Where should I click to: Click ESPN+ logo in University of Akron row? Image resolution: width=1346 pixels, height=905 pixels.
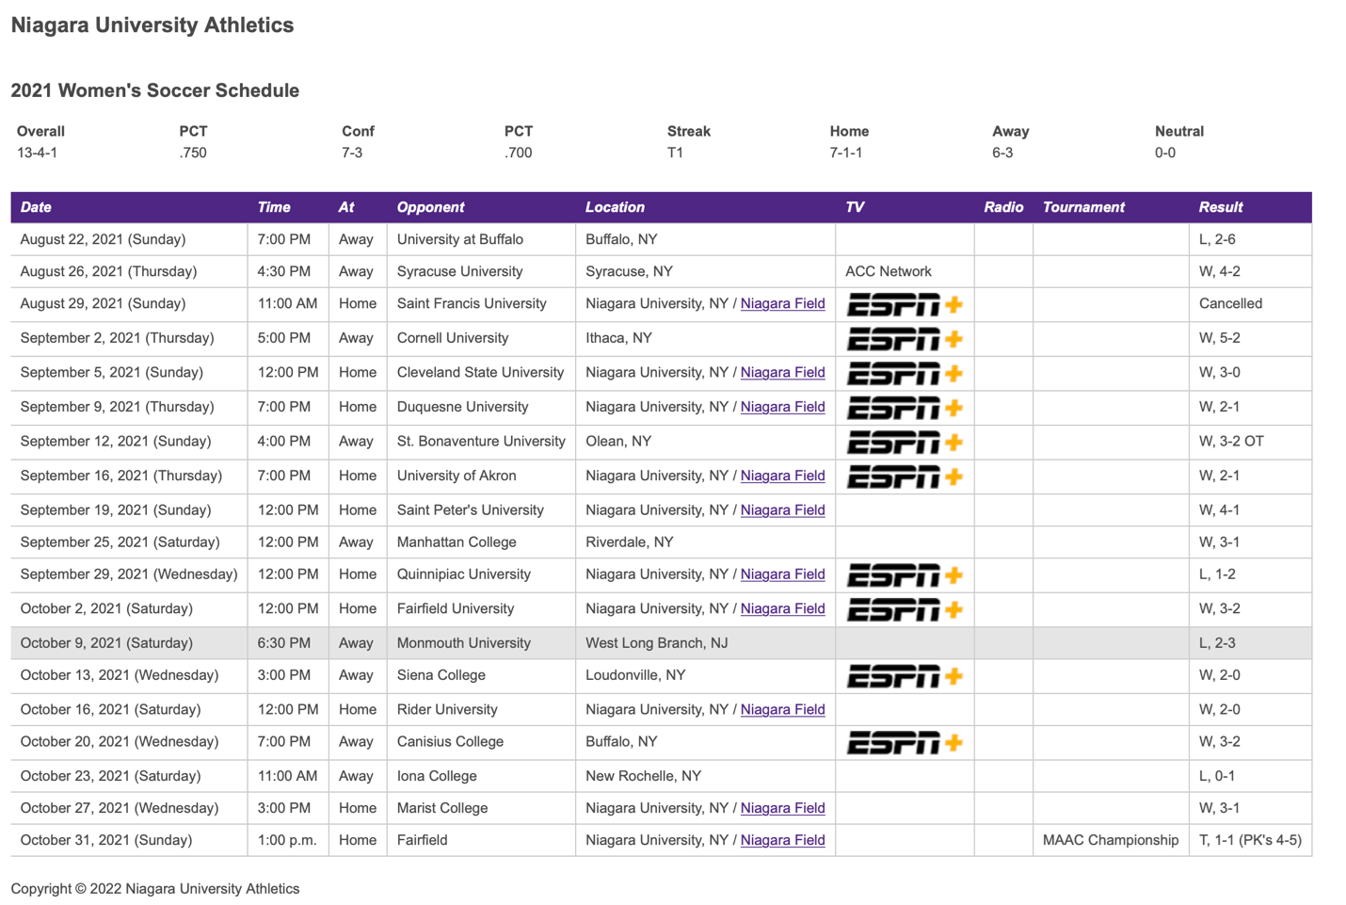pos(905,477)
